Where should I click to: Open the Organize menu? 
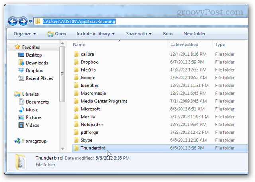tap(25, 34)
